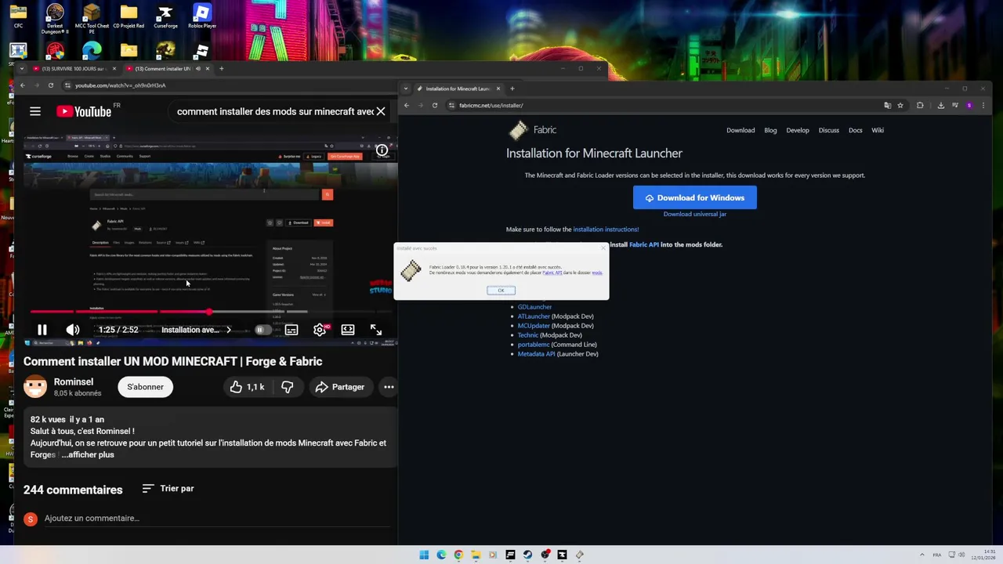Open the Chrome profile avatar
This screenshot has height=564, width=1003.
[x=969, y=106]
